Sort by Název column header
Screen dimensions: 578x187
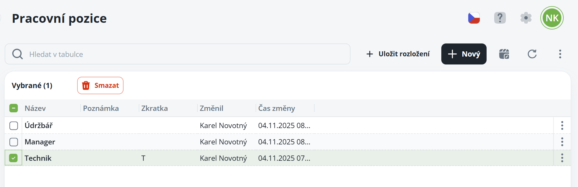(x=35, y=109)
